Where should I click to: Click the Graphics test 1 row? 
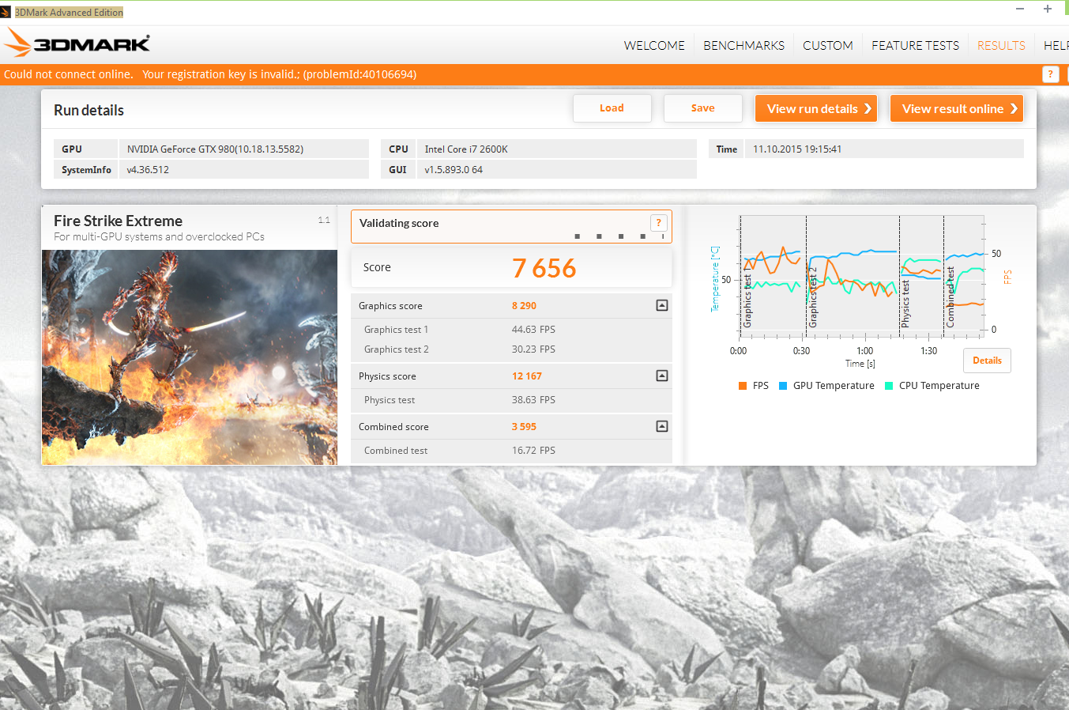tap(511, 330)
